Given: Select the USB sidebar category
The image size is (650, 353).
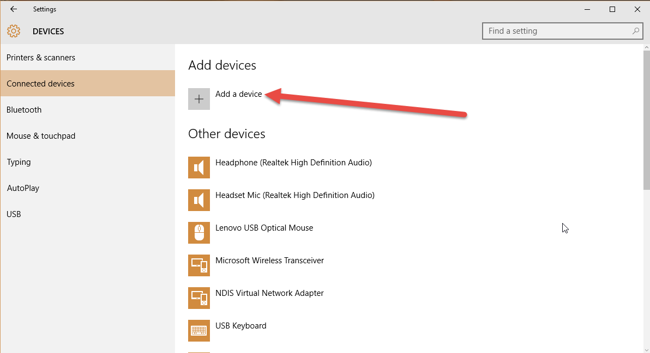Looking at the screenshot, I should (x=14, y=214).
